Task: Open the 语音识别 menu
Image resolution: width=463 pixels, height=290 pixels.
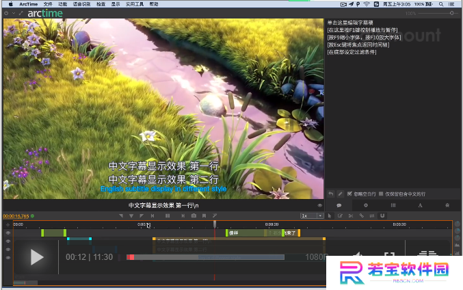Action: pos(81,4)
